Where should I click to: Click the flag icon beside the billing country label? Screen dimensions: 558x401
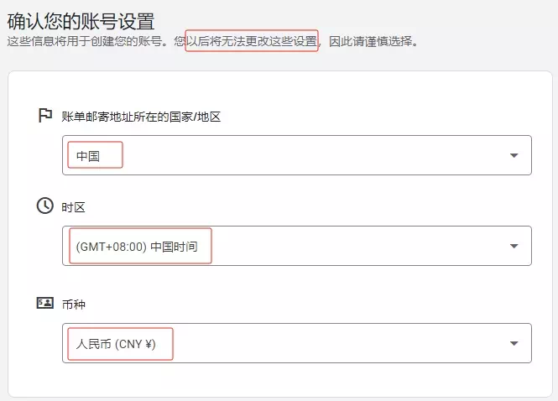click(x=45, y=116)
